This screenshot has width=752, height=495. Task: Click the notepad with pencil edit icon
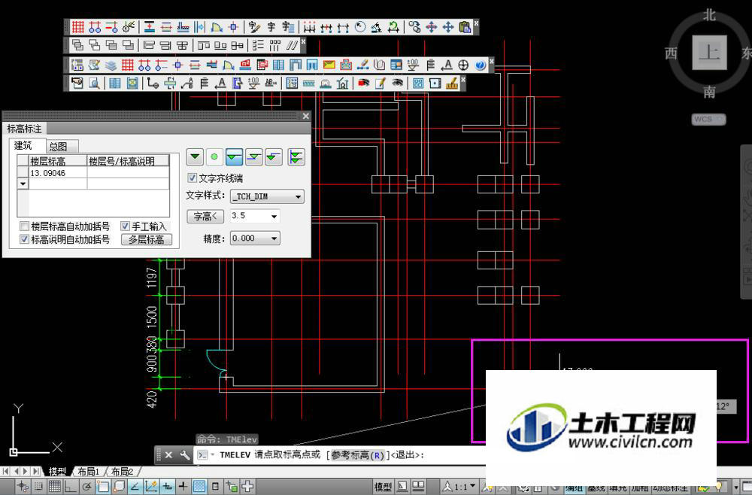[381, 83]
